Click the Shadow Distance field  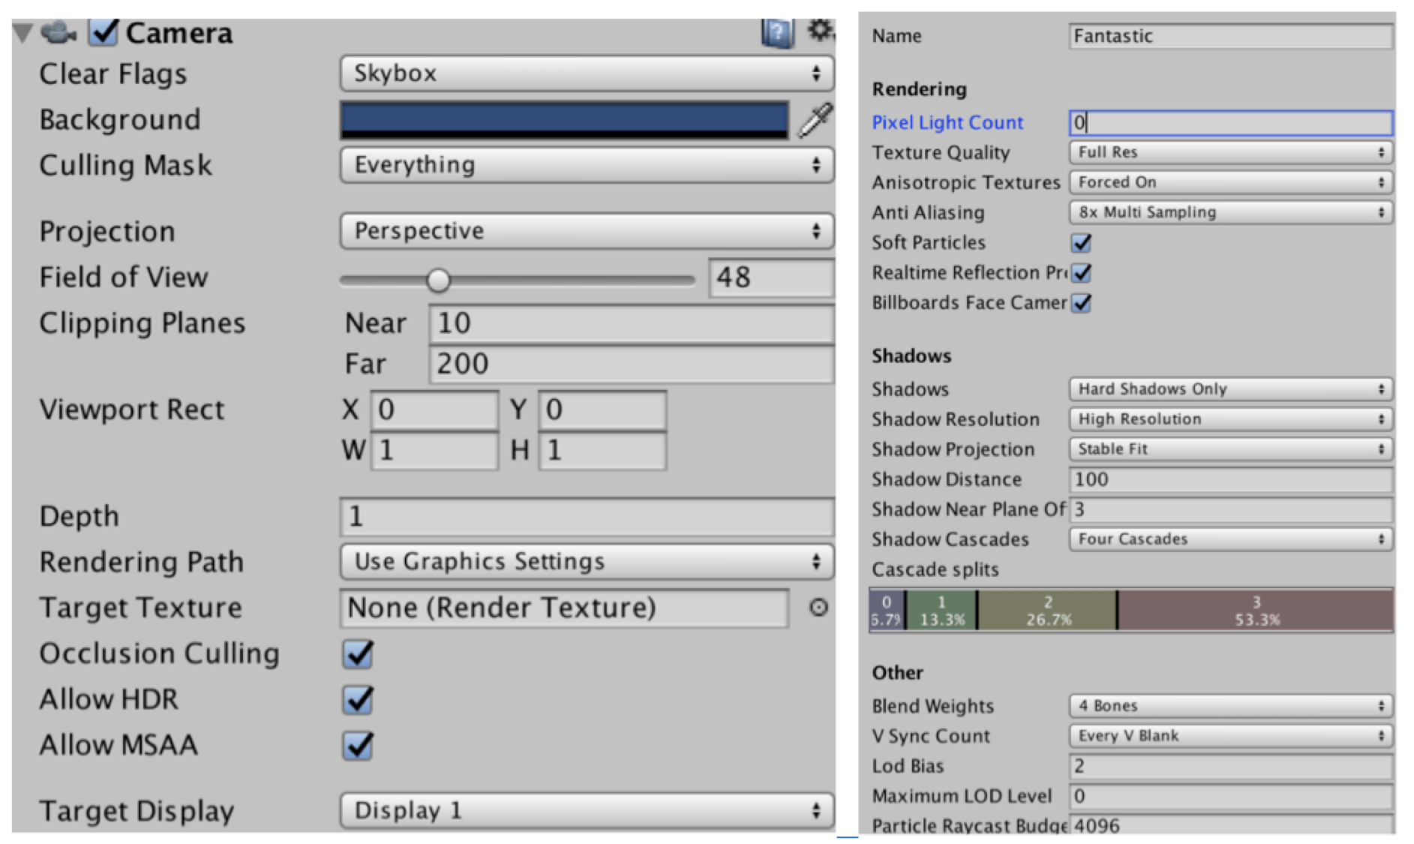(1231, 479)
